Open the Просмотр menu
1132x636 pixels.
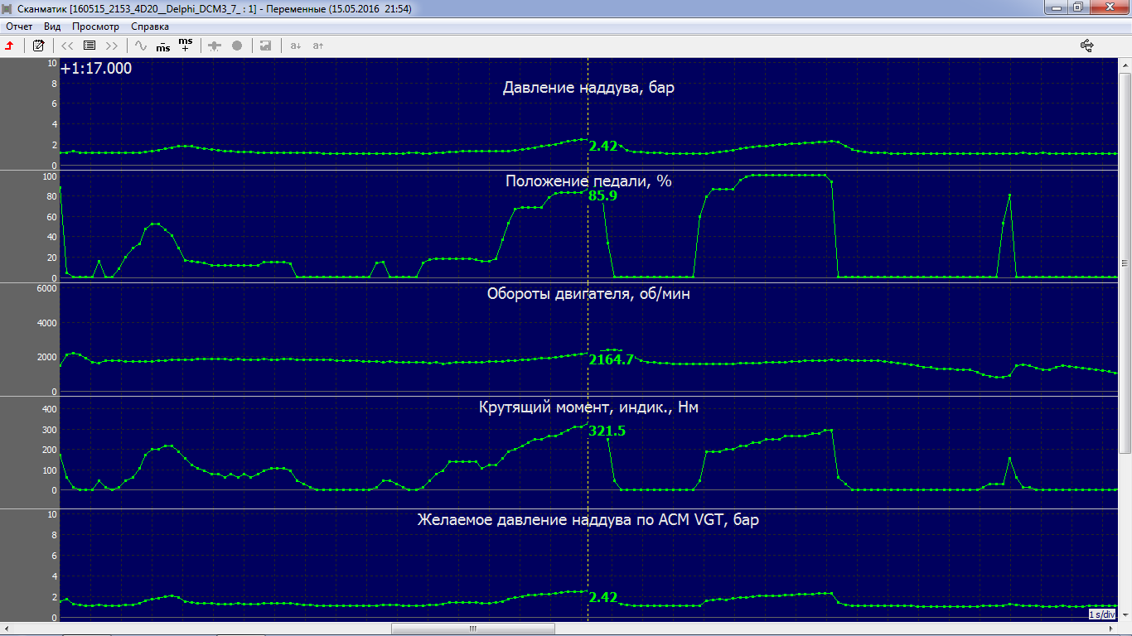point(95,26)
